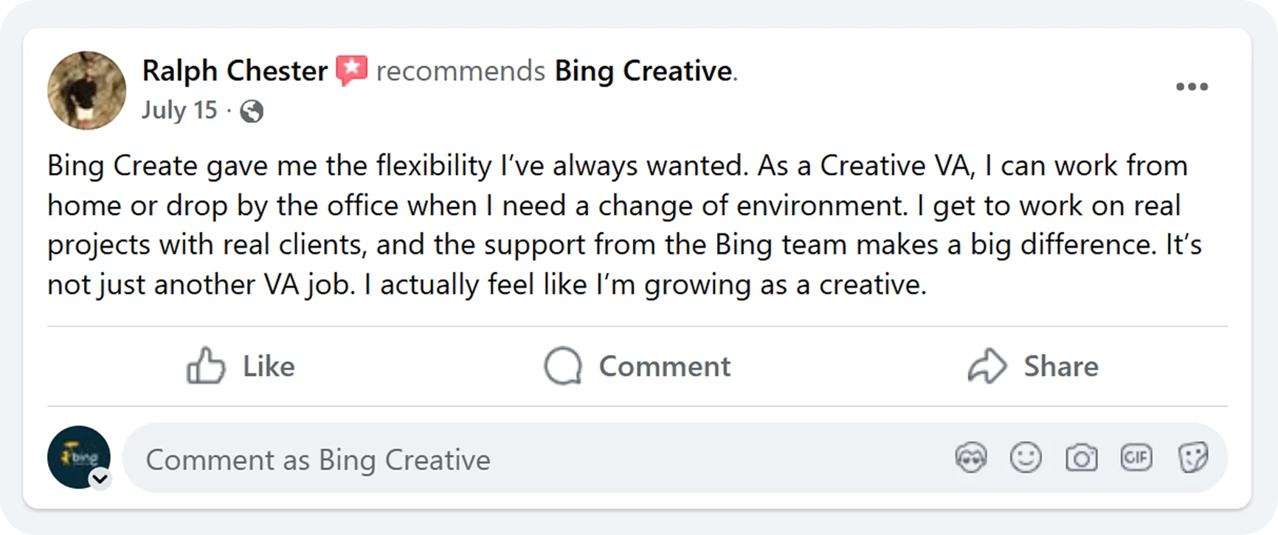Click the Ralph Chester name link
Screen dimensions: 1278x535
click(235, 71)
